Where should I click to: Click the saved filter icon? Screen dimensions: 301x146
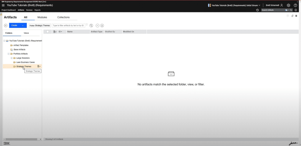tap(91, 25)
